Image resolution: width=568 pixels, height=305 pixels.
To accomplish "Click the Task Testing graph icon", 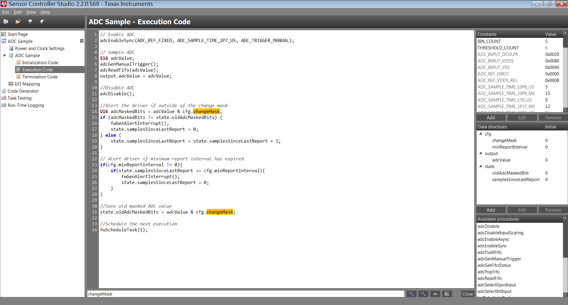I will tap(4, 98).
